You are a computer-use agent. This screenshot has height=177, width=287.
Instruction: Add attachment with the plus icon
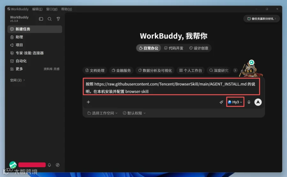(x=88, y=102)
